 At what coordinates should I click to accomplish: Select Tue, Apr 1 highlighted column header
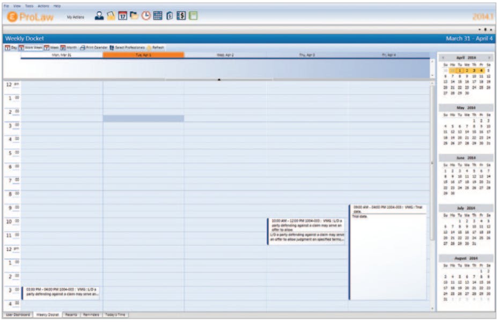pyautogui.click(x=143, y=55)
